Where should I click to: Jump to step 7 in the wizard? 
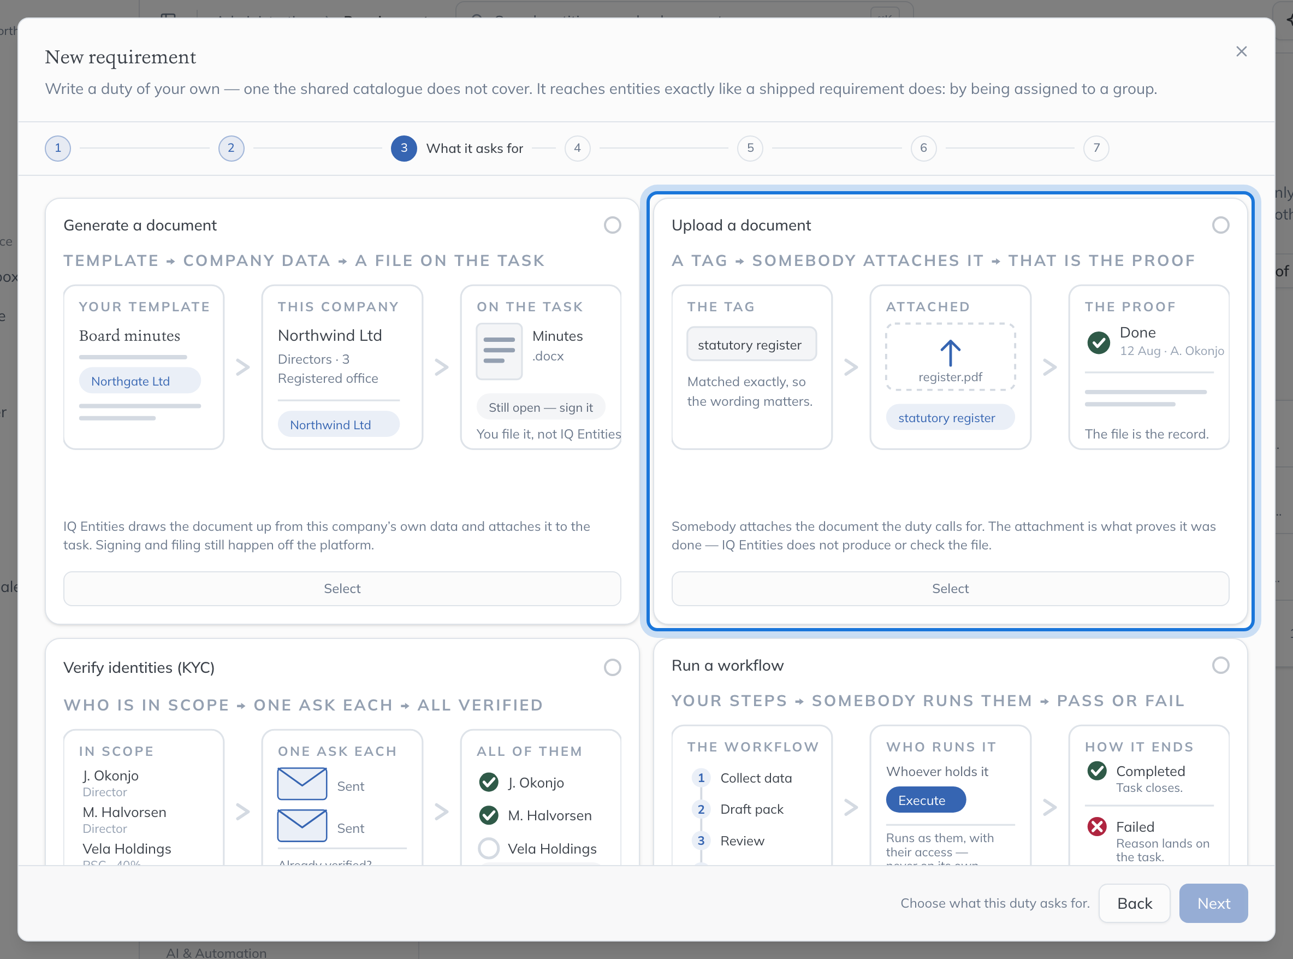[x=1096, y=148]
